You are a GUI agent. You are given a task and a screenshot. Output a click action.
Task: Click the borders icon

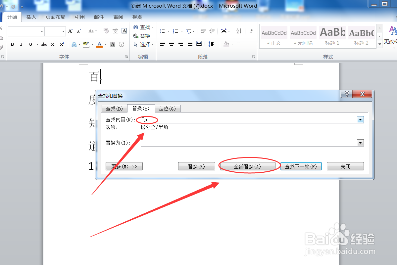tap(239, 44)
